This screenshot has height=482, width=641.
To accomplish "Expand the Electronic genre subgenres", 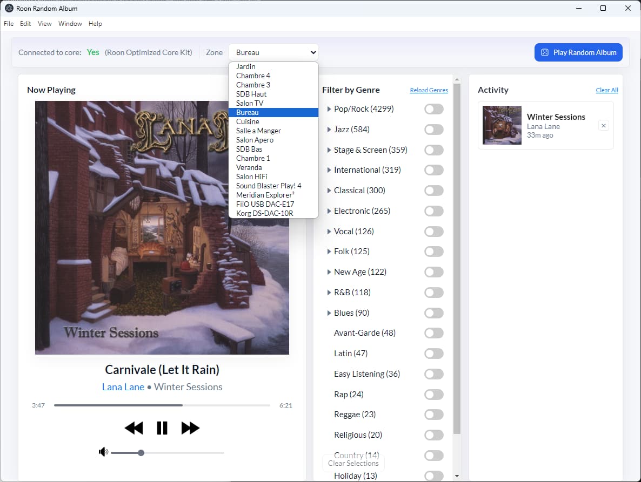I will [329, 211].
